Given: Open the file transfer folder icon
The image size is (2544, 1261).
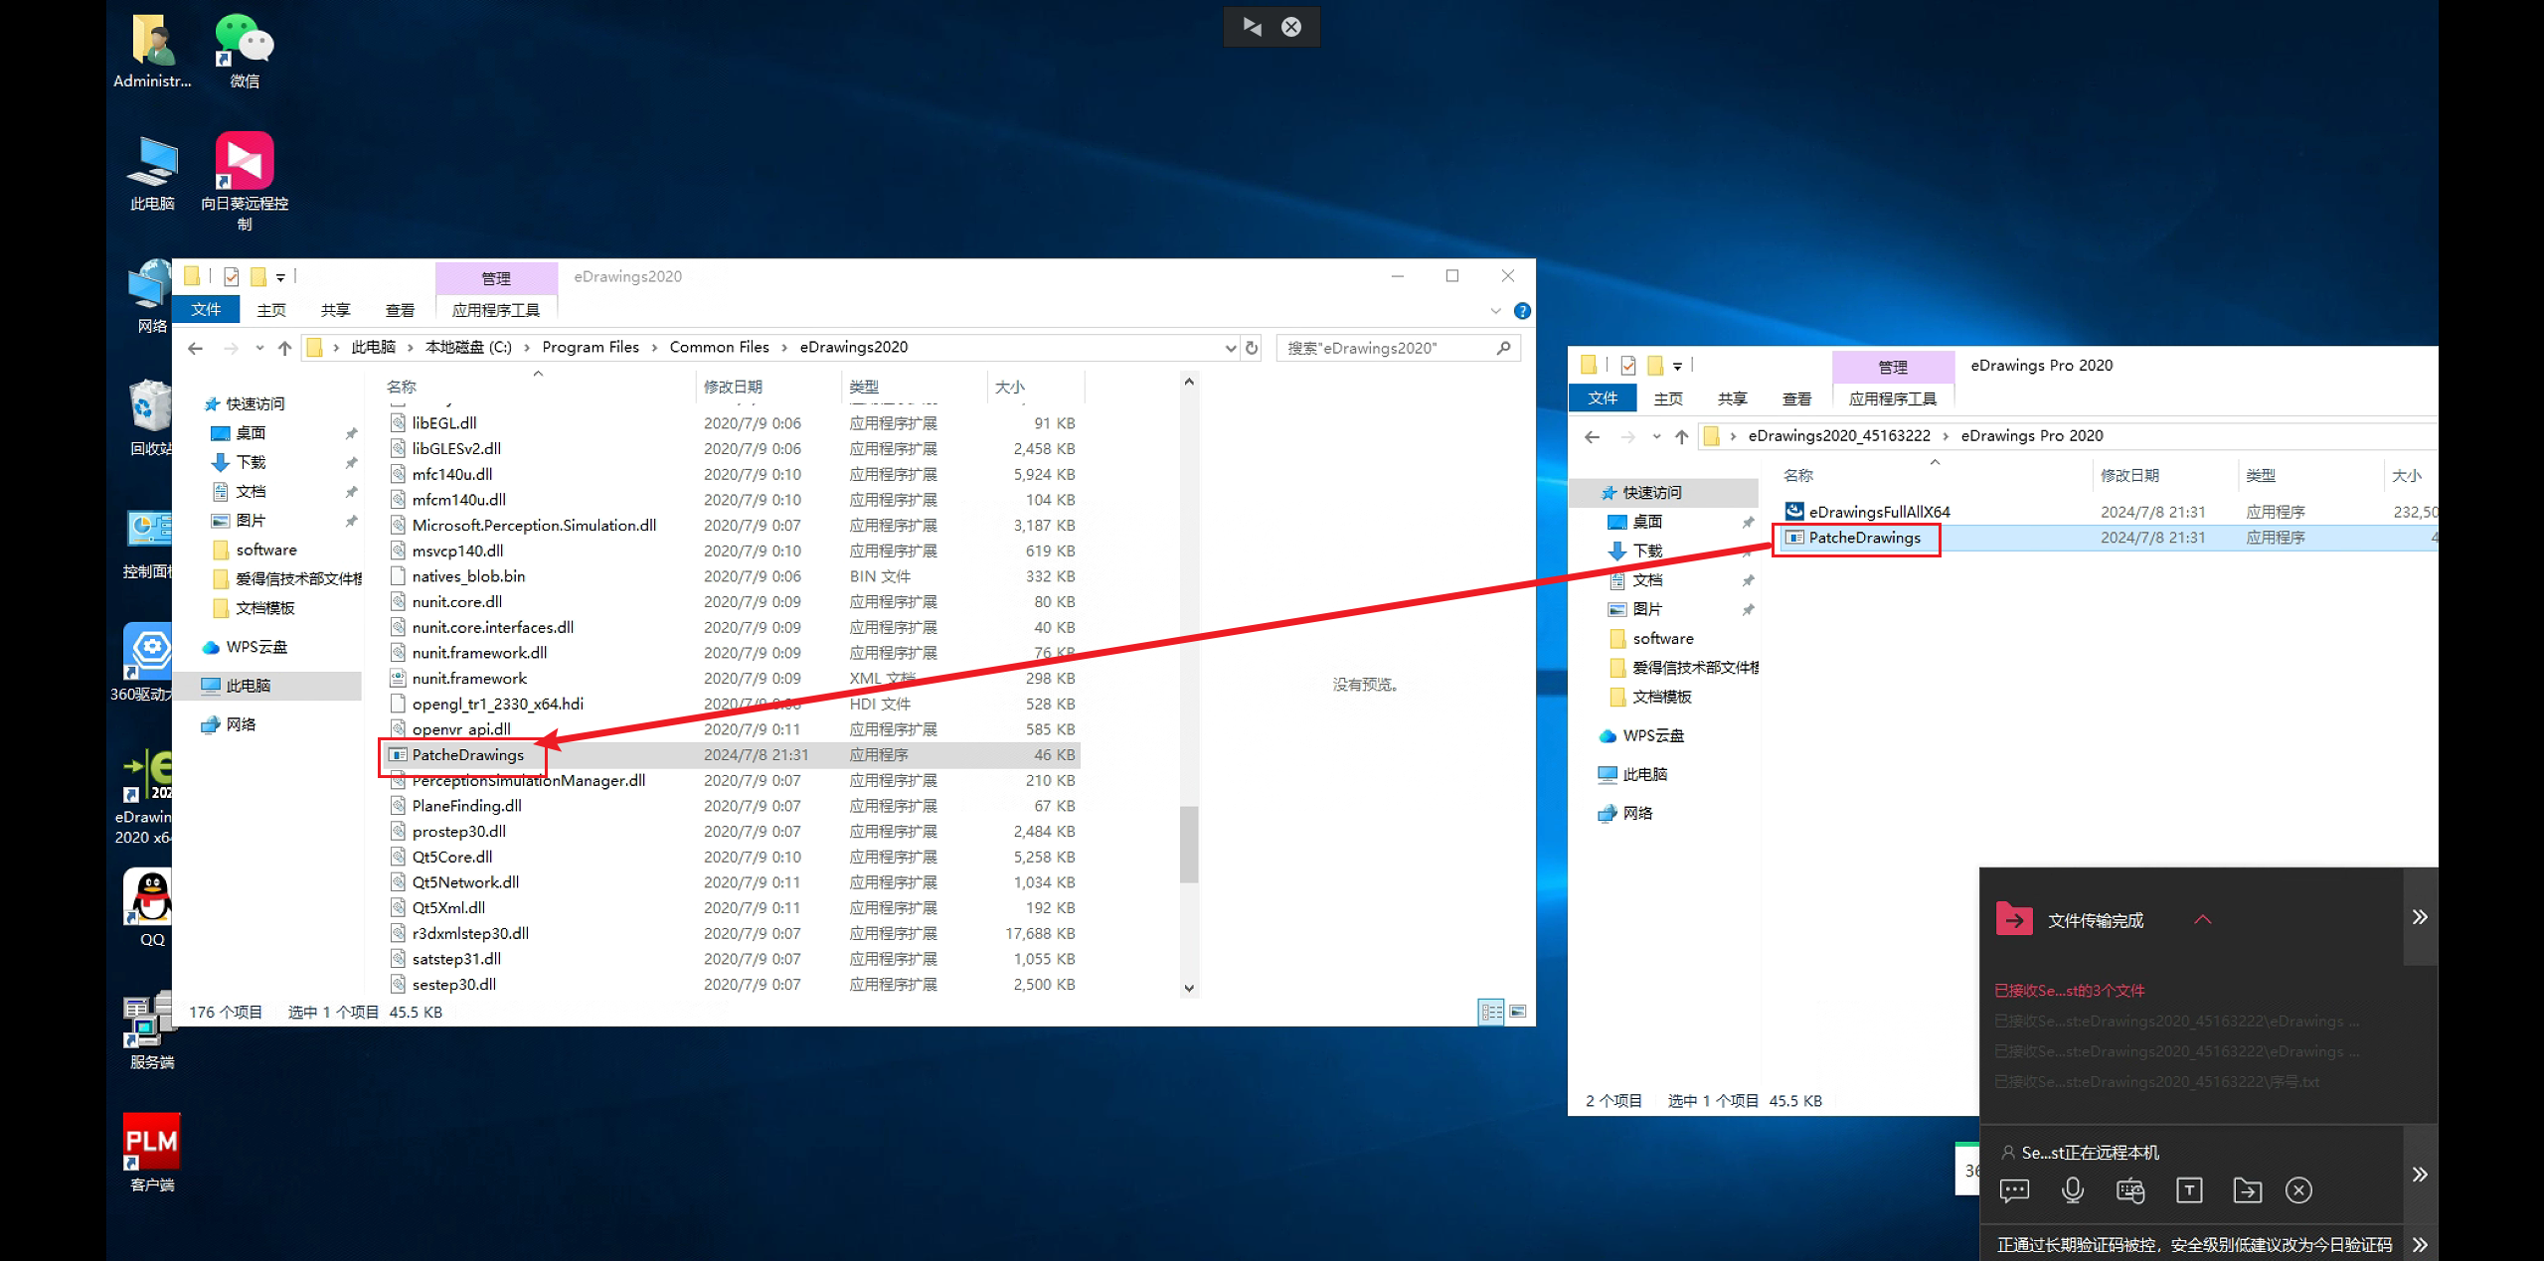Looking at the screenshot, I should [2247, 1190].
